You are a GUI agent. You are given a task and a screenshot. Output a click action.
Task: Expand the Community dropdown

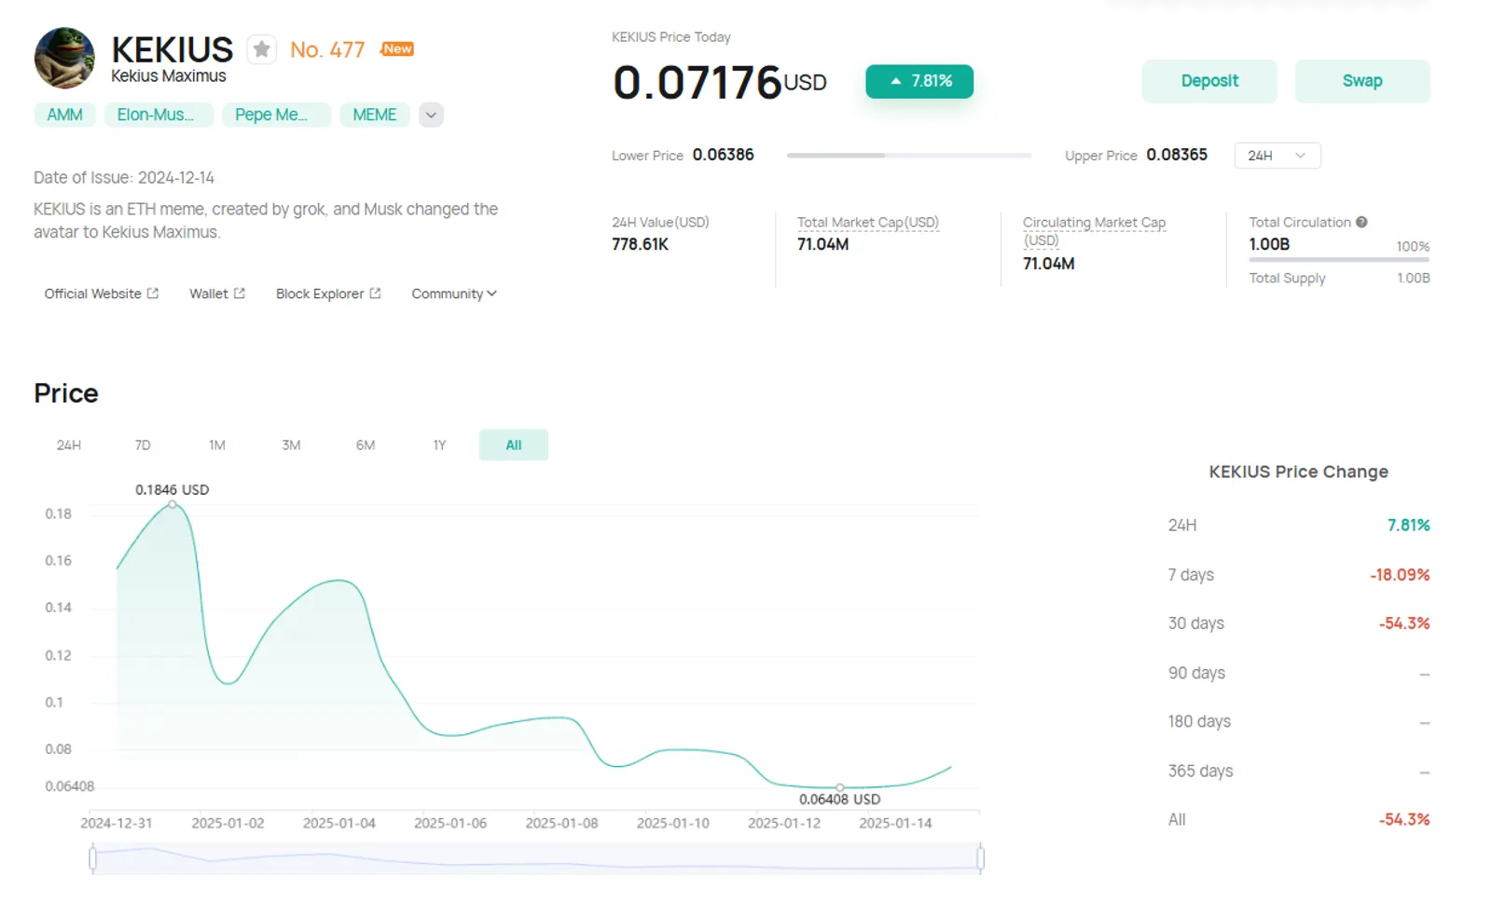point(454,294)
